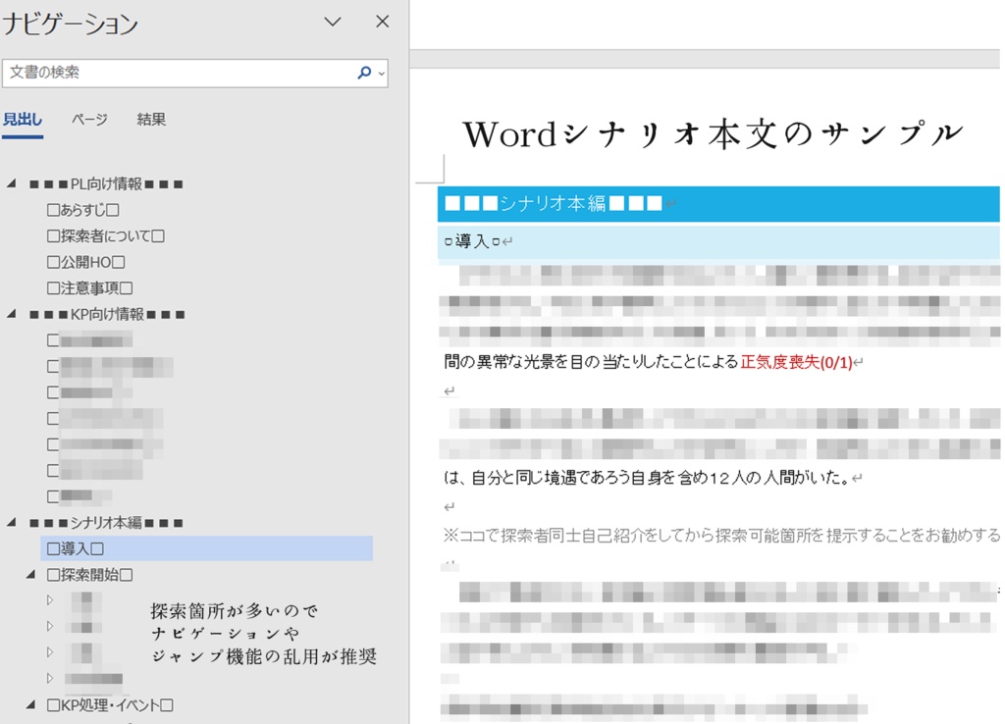Go to the □KP処理・イベント□ heading
Screen dimensions: 1005x724
click(x=110, y=705)
